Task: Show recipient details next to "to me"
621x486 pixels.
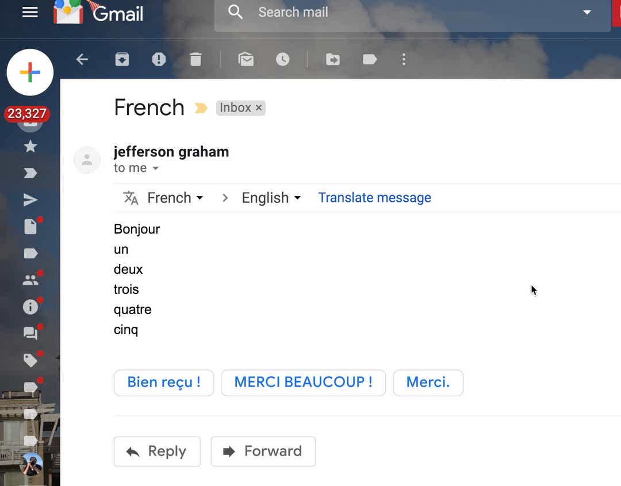Action: point(156,169)
